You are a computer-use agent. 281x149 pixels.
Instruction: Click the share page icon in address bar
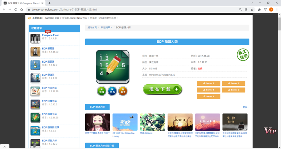coord(246,9)
